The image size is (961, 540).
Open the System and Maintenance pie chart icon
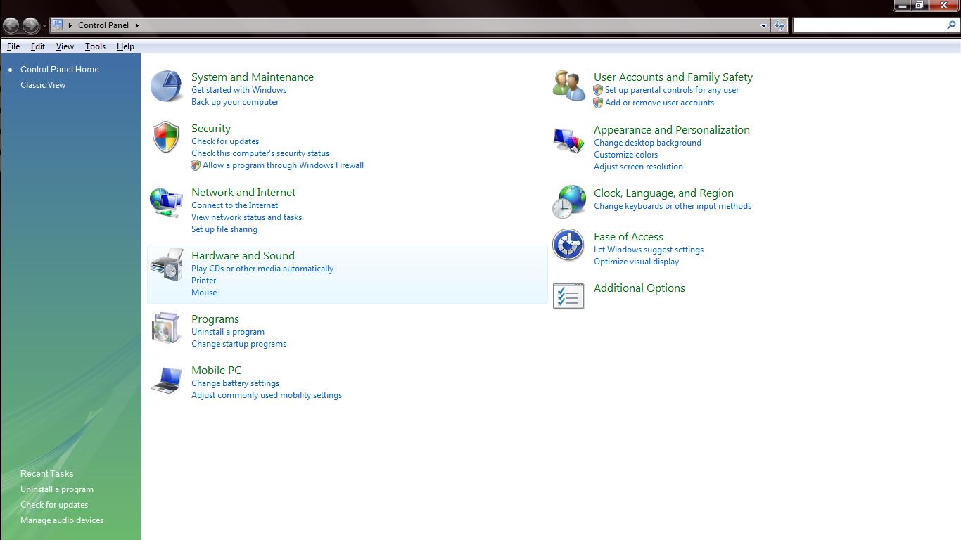[x=167, y=86]
